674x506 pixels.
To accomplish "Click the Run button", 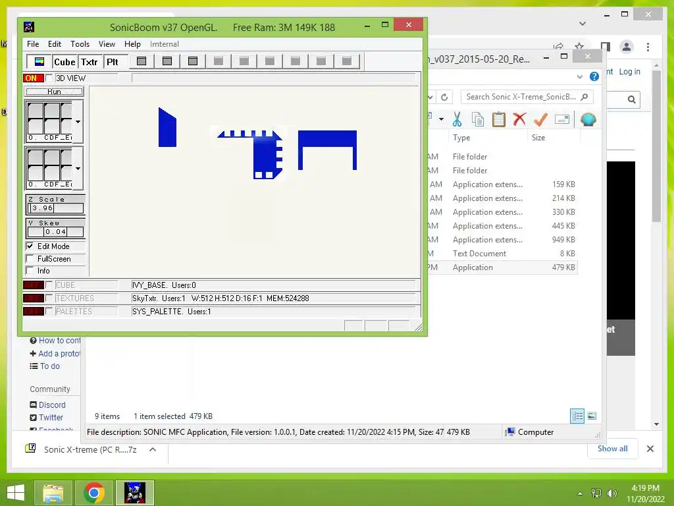I will 54,92.
